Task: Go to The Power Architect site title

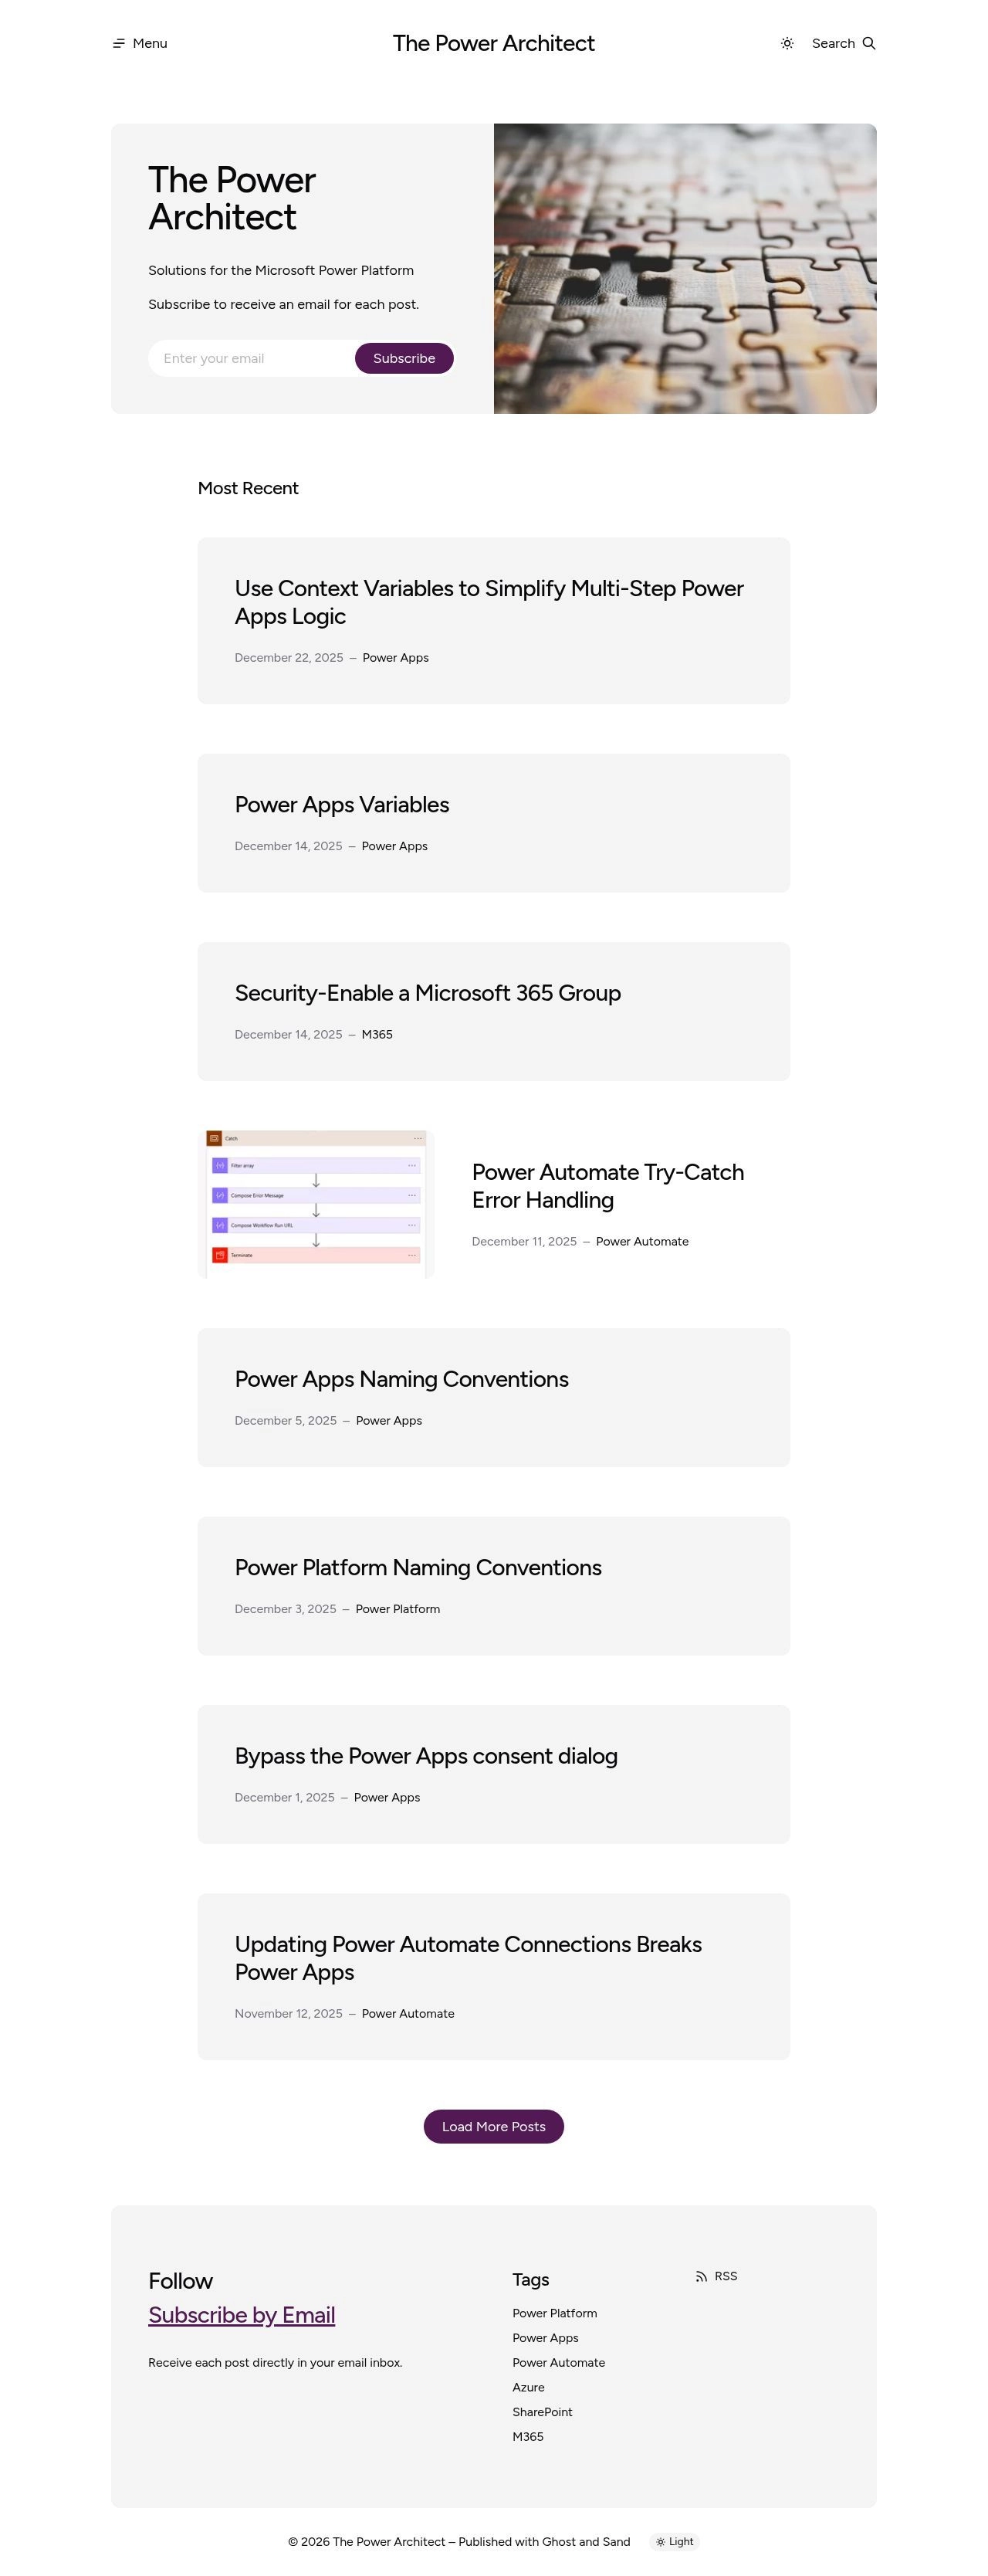Action: 493,44
